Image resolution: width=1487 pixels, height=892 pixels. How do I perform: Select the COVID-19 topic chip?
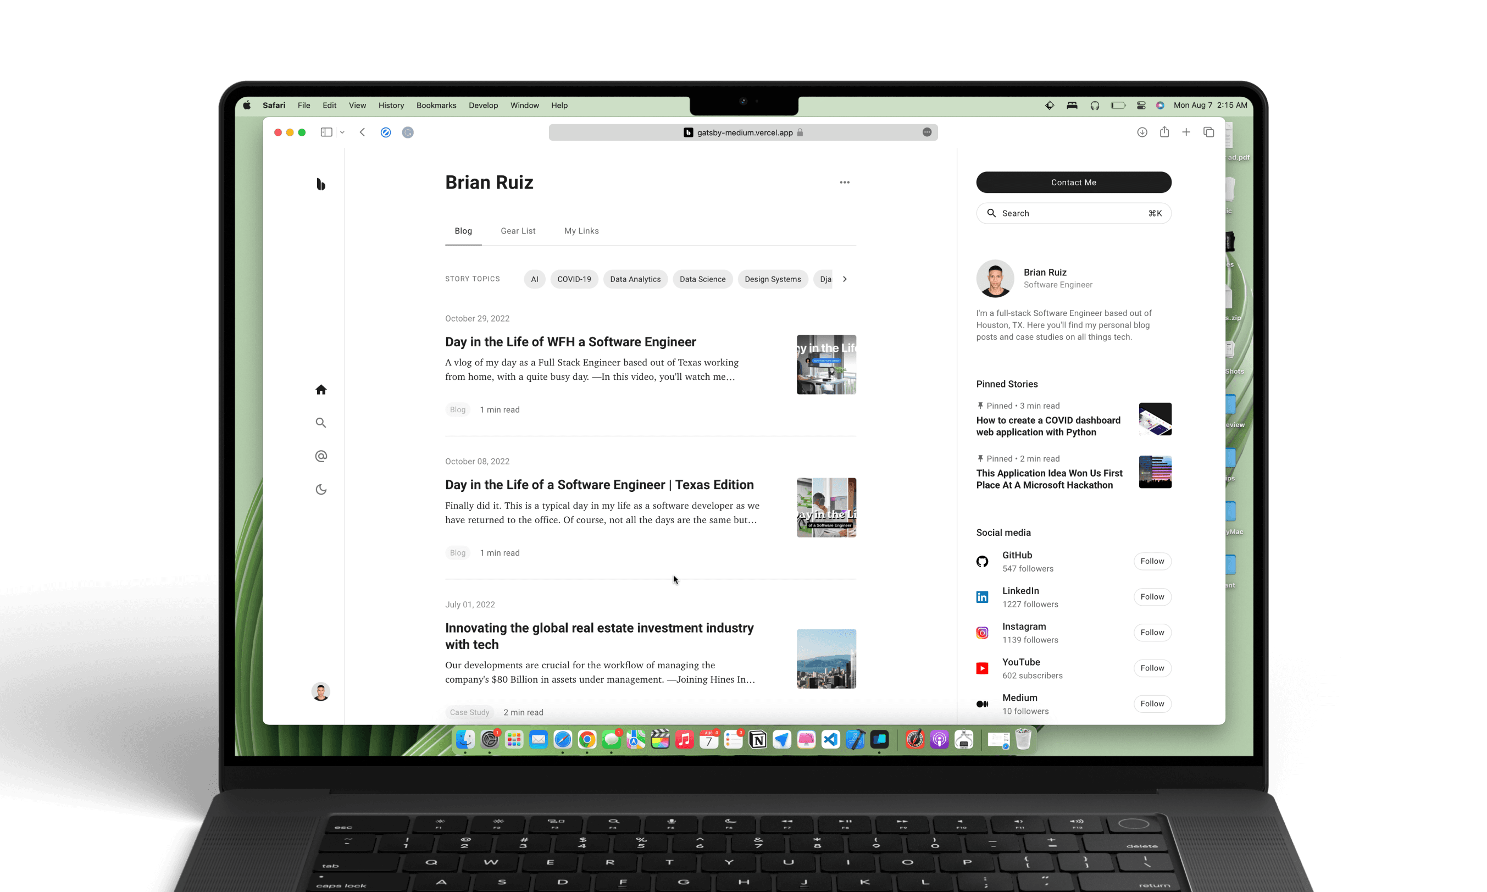(x=574, y=279)
